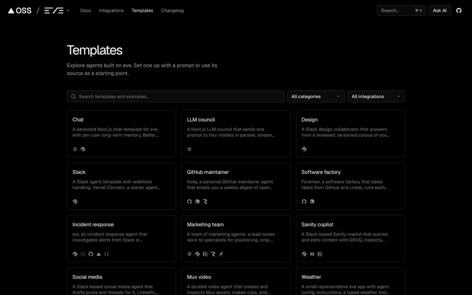Expand the All categories dropdown
Image resolution: width=472 pixels, height=295 pixels.
316,96
